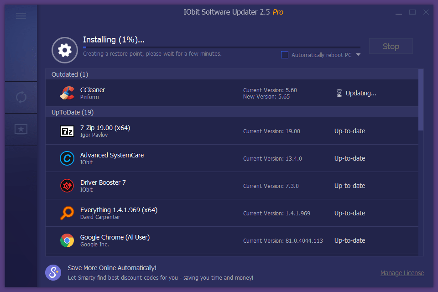The image size is (438, 292).
Task: Click the installation progress bar
Action: click(x=221, y=46)
